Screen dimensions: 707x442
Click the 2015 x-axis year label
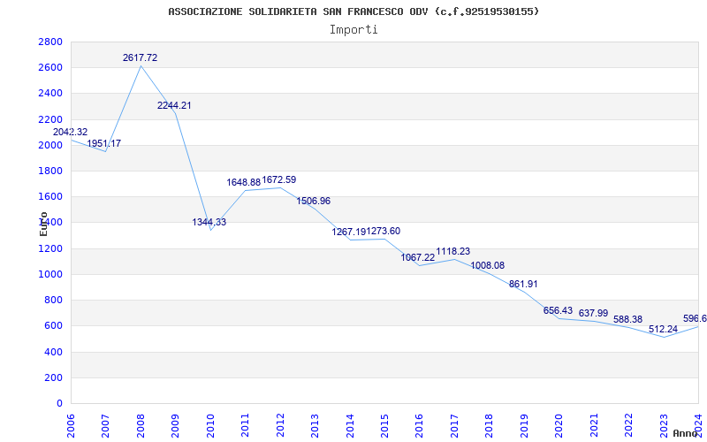tap(384, 426)
